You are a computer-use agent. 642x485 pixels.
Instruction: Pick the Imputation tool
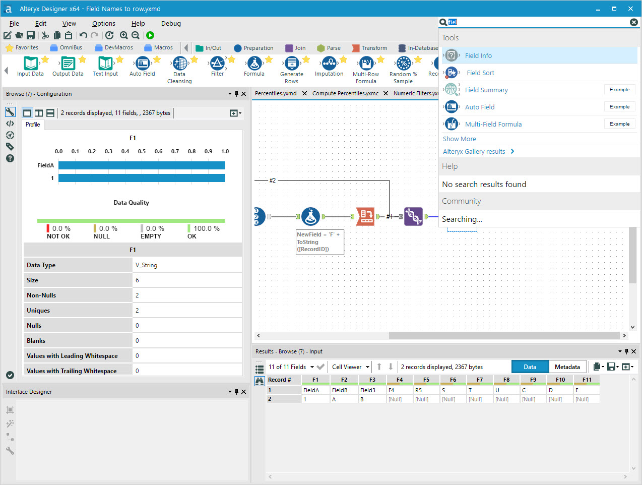pyautogui.click(x=329, y=66)
